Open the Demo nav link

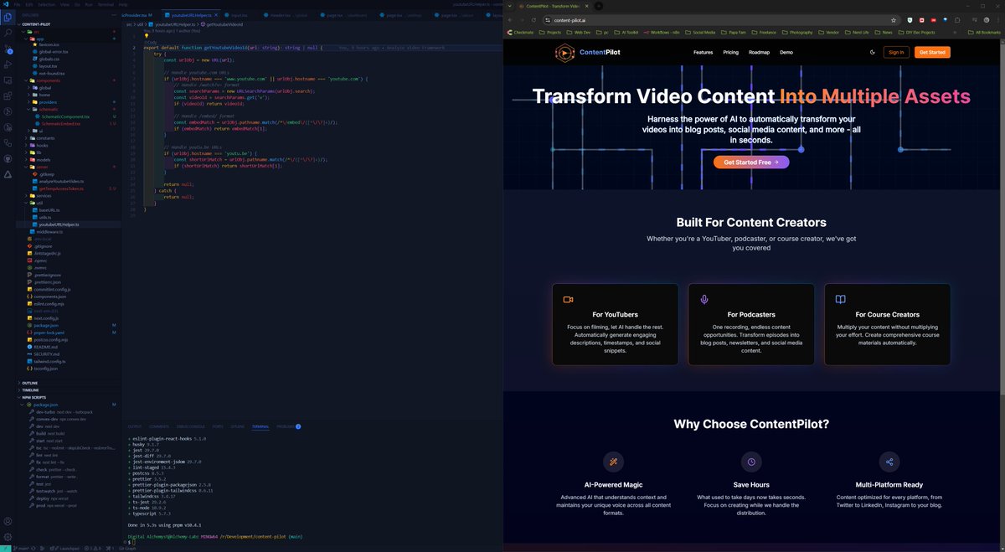[x=786, y=52]
